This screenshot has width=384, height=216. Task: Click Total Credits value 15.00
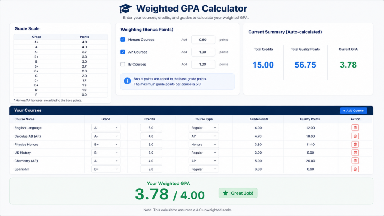tap(263, 64)
